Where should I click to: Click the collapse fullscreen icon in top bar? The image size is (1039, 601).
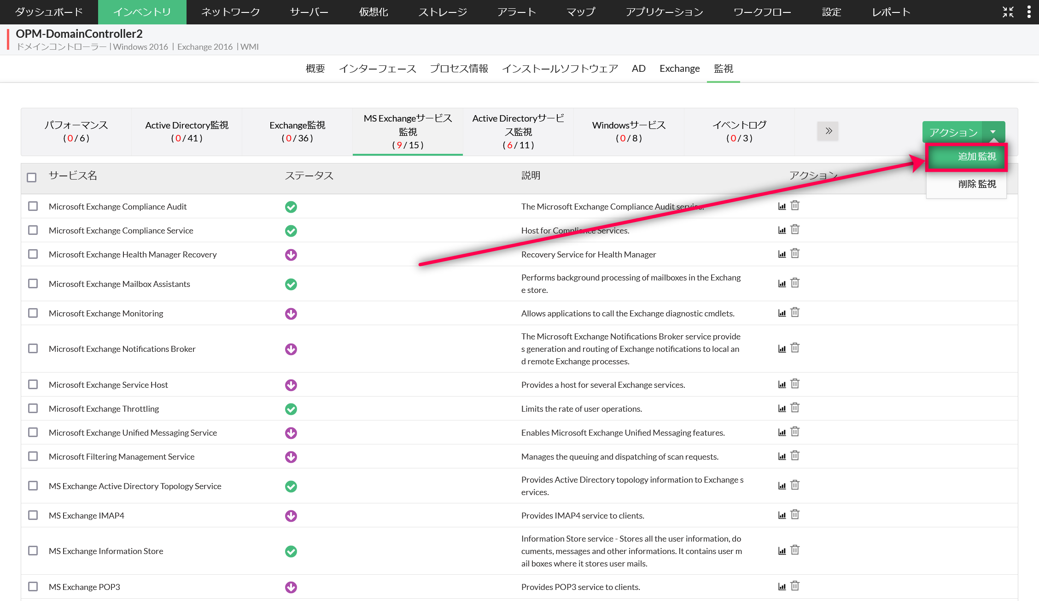(x=1008, y=12)
